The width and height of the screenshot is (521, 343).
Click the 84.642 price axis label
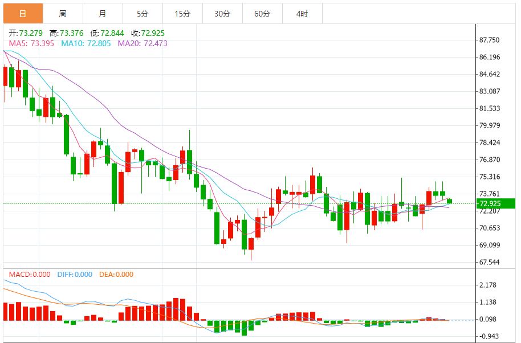click(489, 74)
